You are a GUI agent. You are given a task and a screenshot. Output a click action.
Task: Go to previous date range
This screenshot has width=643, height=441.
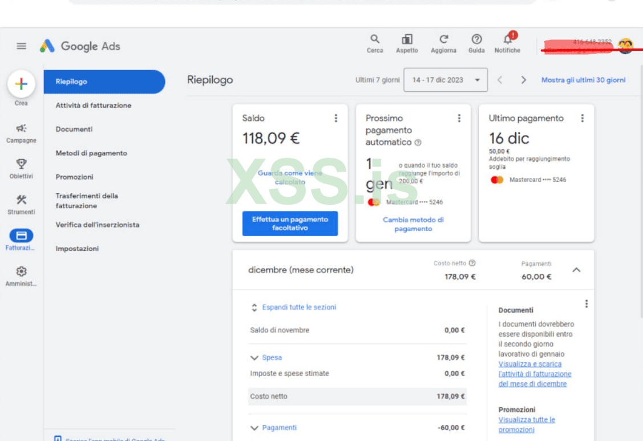pyautogui.click(x=499, y=80)
